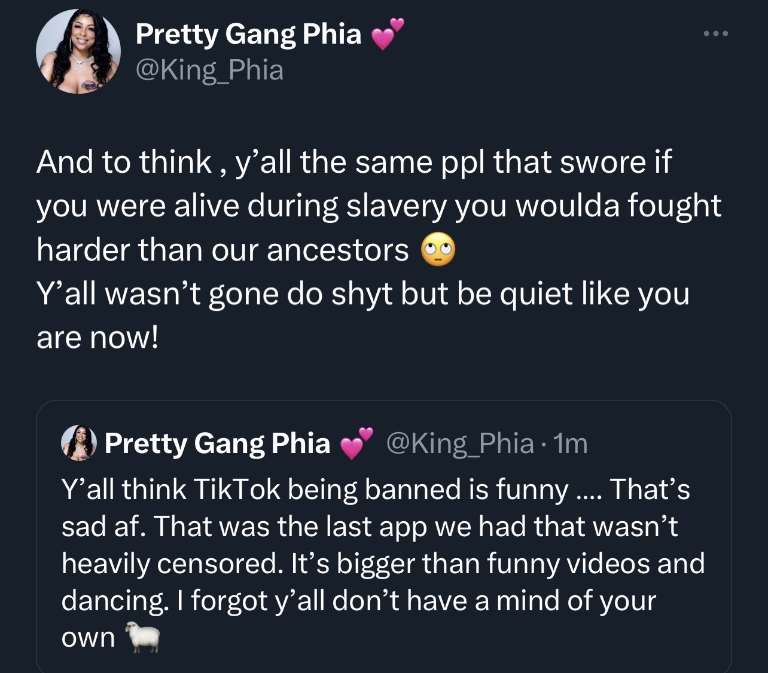Click "And to think" at the tweet start
The width and height of the screenshot is (768, 673).
(124, 162)
